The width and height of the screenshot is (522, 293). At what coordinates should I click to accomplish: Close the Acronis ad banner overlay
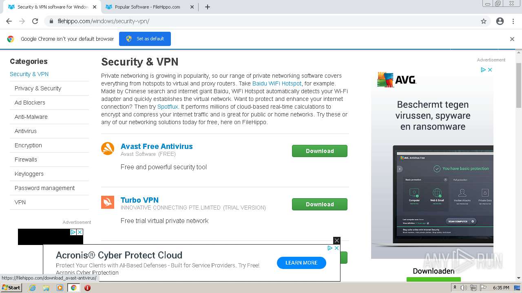(x=336, y=241)
